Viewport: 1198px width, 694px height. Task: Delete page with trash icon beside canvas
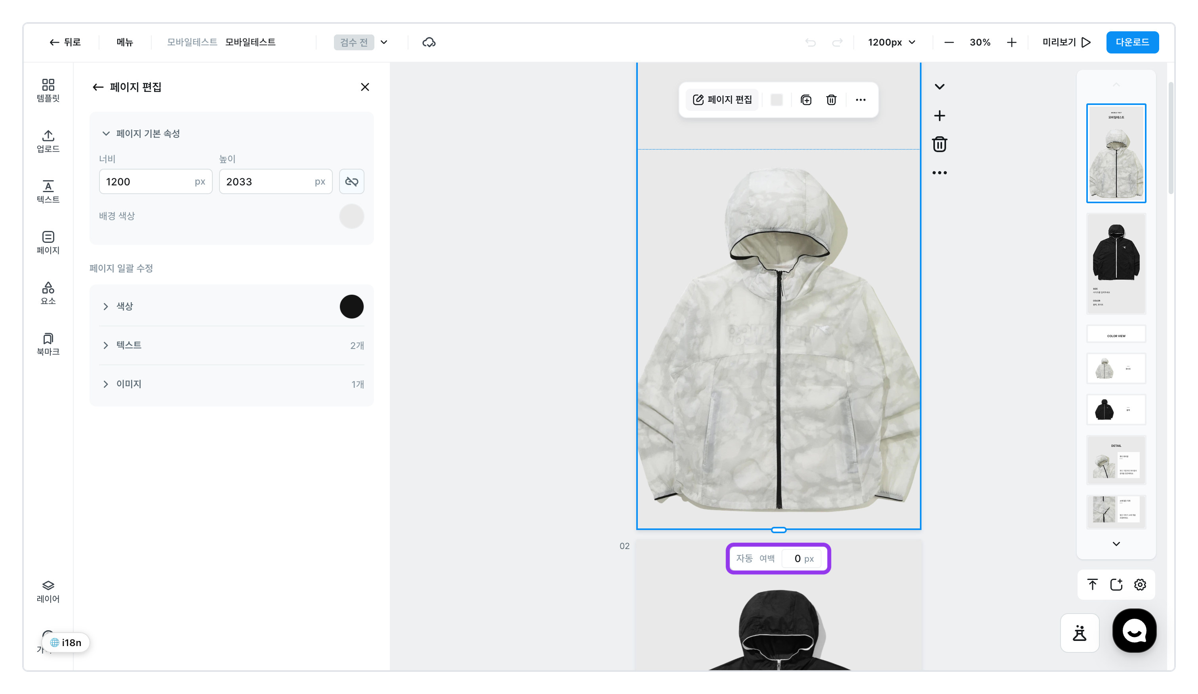pos(939,144)
